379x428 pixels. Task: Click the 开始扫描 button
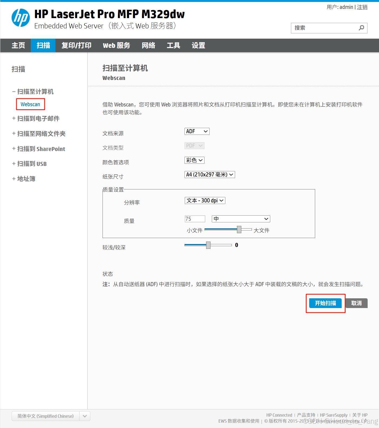click(325, 303)
